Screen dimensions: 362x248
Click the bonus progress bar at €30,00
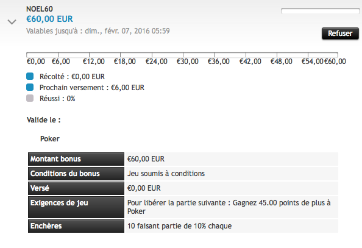point(183,55)
